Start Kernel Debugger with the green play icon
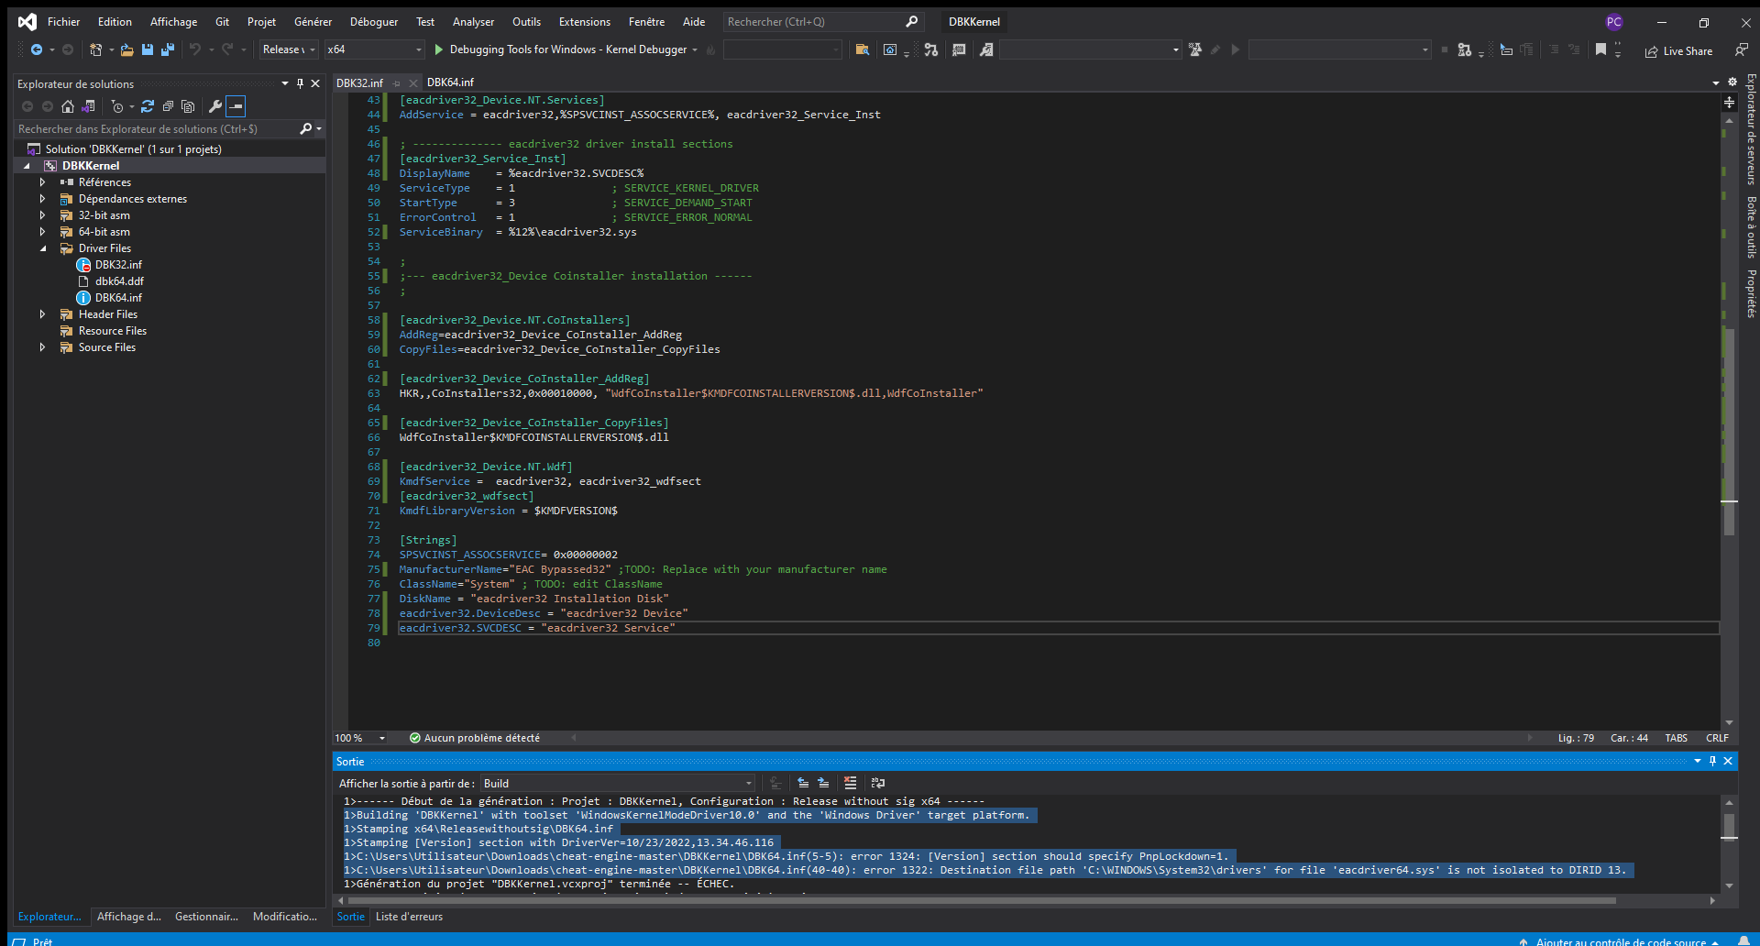 coord(438,49)
